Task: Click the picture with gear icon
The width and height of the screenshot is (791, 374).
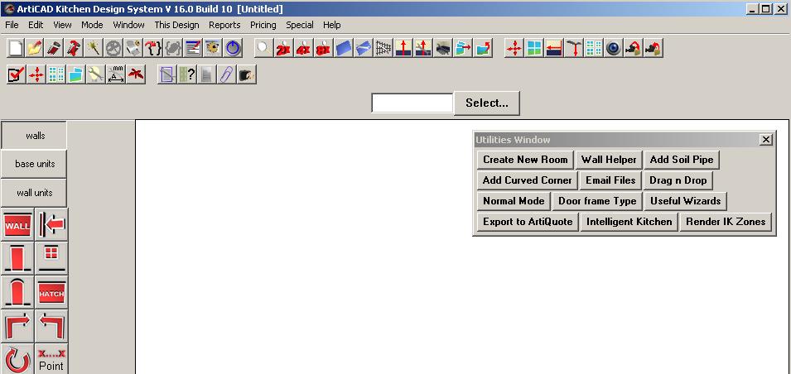Action: (213, 48)
